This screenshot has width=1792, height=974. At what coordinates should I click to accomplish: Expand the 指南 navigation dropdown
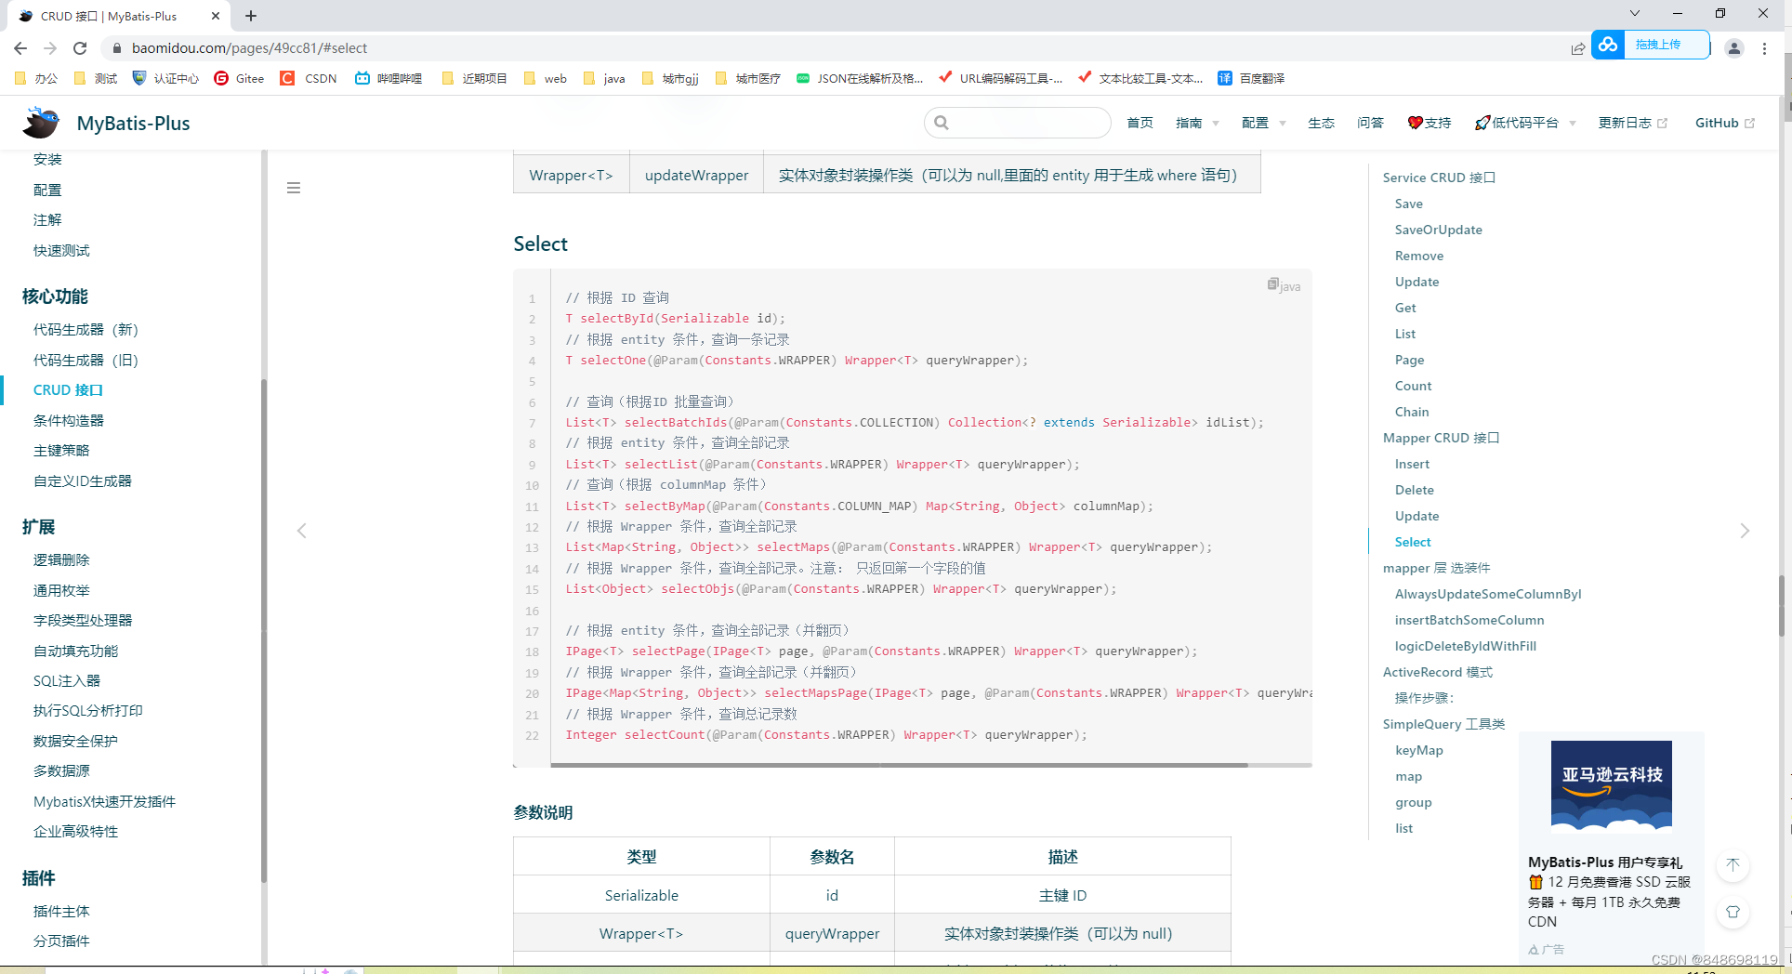[1197, 123]
